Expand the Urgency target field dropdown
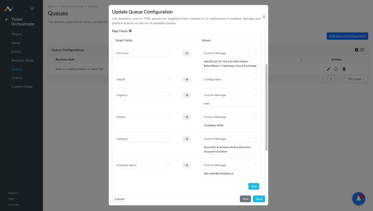The height and width of the screenshot is (211, 373). point(143,95)
